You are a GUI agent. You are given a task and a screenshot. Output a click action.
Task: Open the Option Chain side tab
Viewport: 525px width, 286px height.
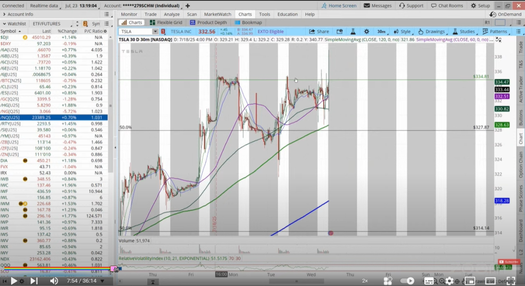click(x=521, y=164)
